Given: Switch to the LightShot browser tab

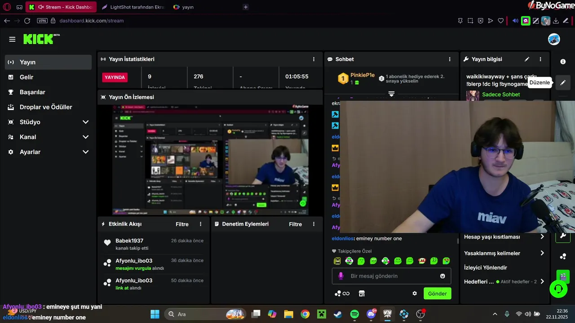Looking at the screenshot, I should (x=133, y=7).
